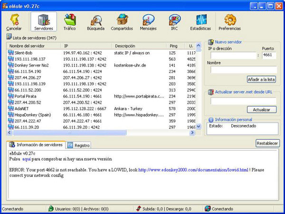Select the 207.44.222.47 server row
The width and height of the screenshot is (285, 214).
[102, 121]
